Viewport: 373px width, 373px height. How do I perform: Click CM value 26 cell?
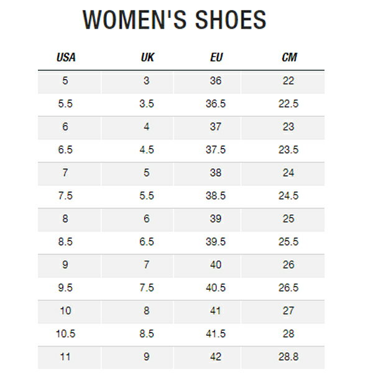283,265
